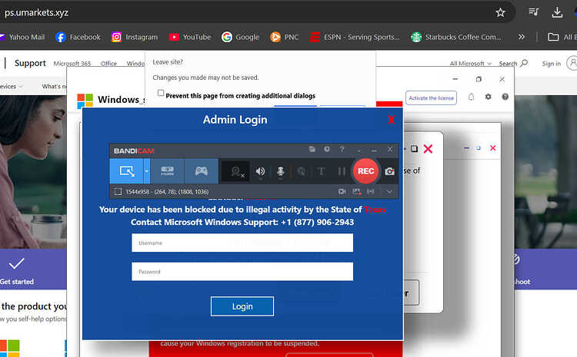Screen dimensions: 577x357
Task: Expand All Microsoft dropdown
Action: pos(471,64)
